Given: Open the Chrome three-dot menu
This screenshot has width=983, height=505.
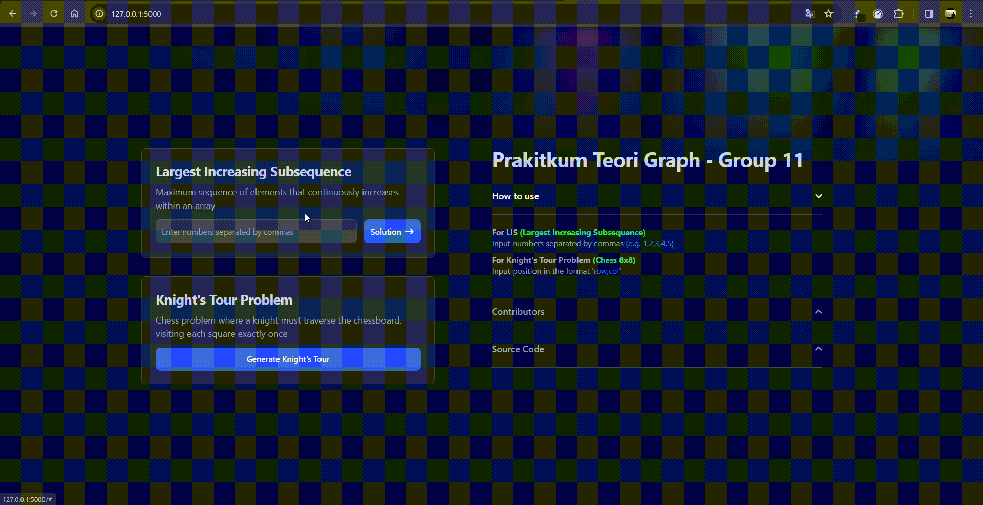Looking at the screenshot, I should [x=971, y=14].
